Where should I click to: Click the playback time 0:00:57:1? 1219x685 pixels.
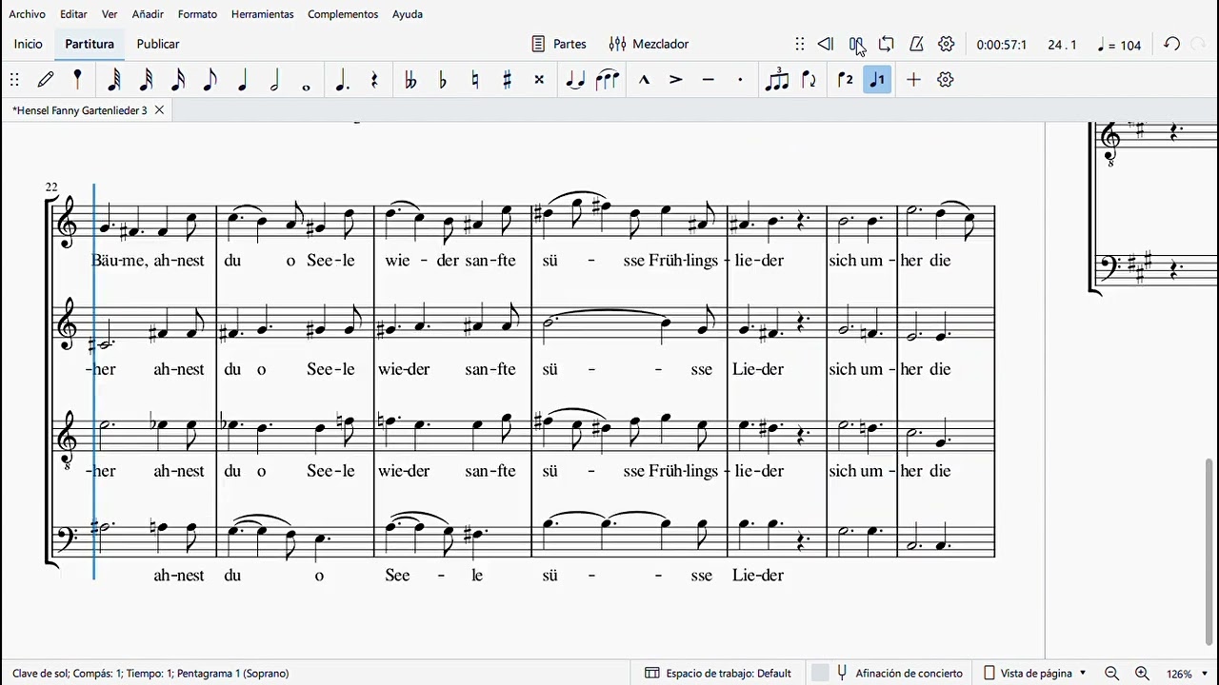point(1002,45)
